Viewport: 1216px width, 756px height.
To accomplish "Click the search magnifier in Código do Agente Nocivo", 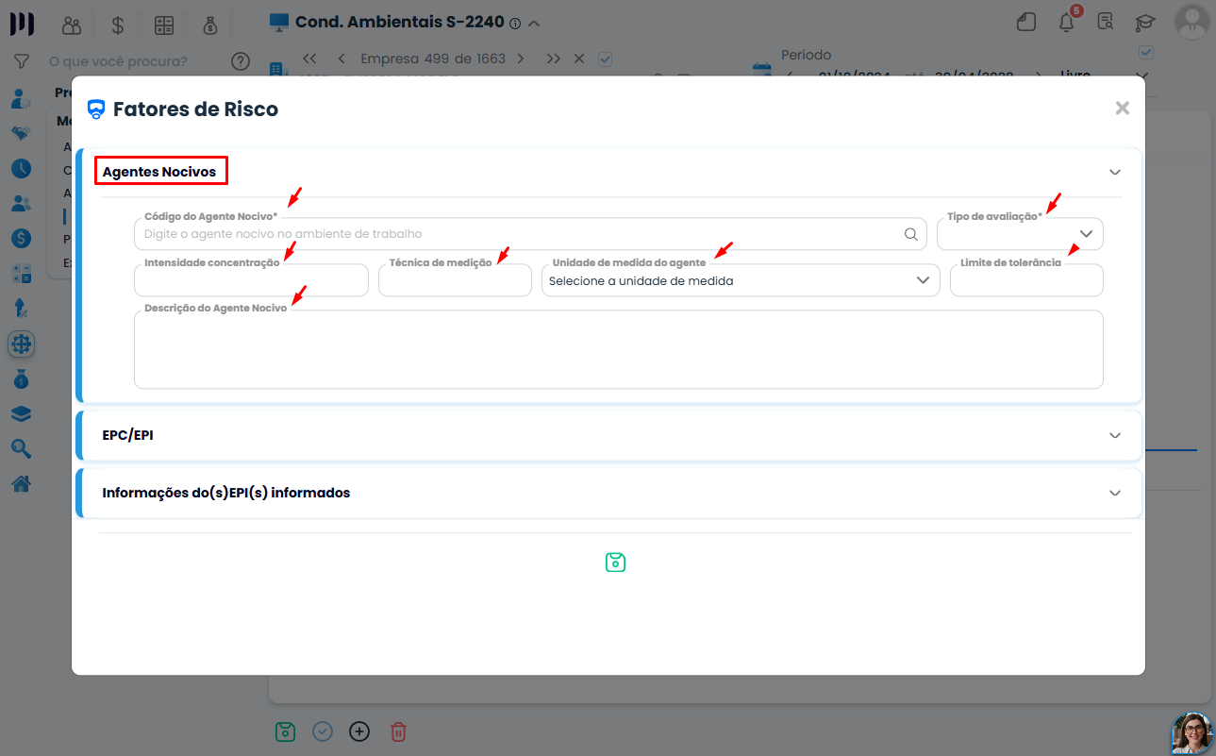I will point(910,234).
